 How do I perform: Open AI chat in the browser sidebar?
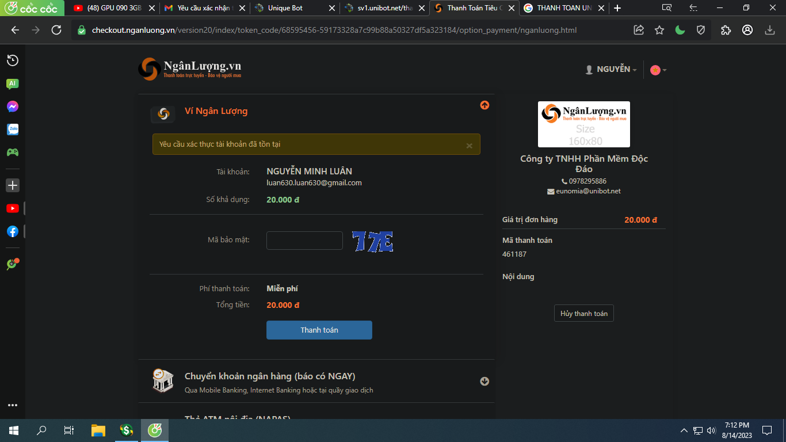[13, 84]
